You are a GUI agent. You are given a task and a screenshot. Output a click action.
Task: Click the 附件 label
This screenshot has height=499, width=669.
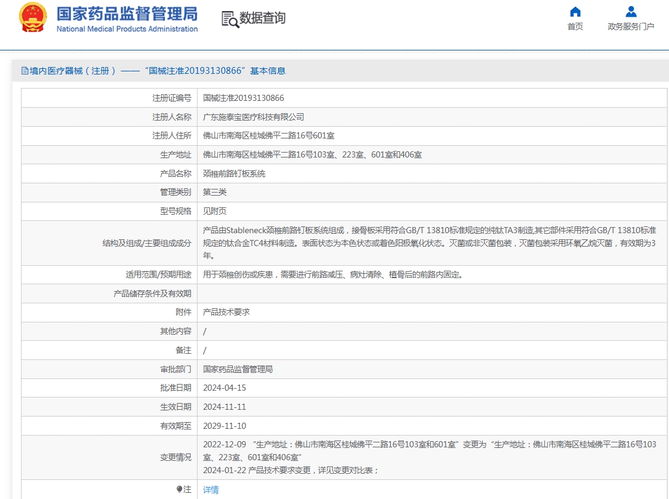[183, 312]
